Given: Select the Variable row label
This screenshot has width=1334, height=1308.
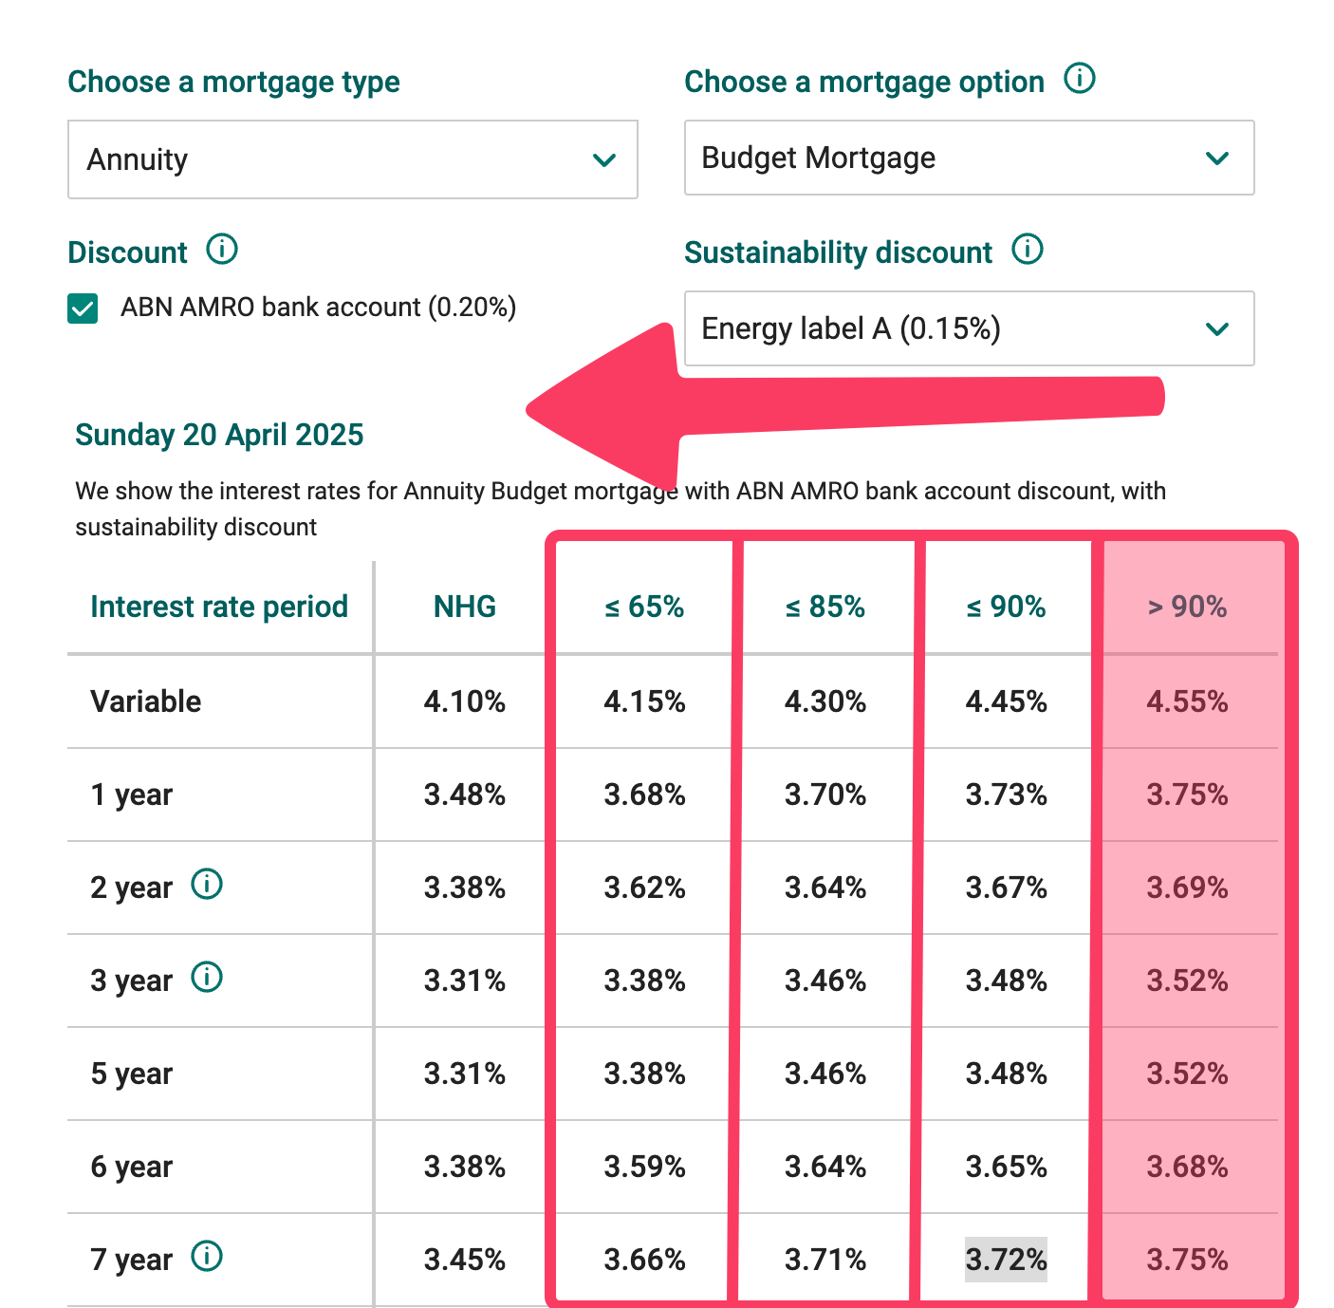Looking at the screenshot, I should [146, 701].
